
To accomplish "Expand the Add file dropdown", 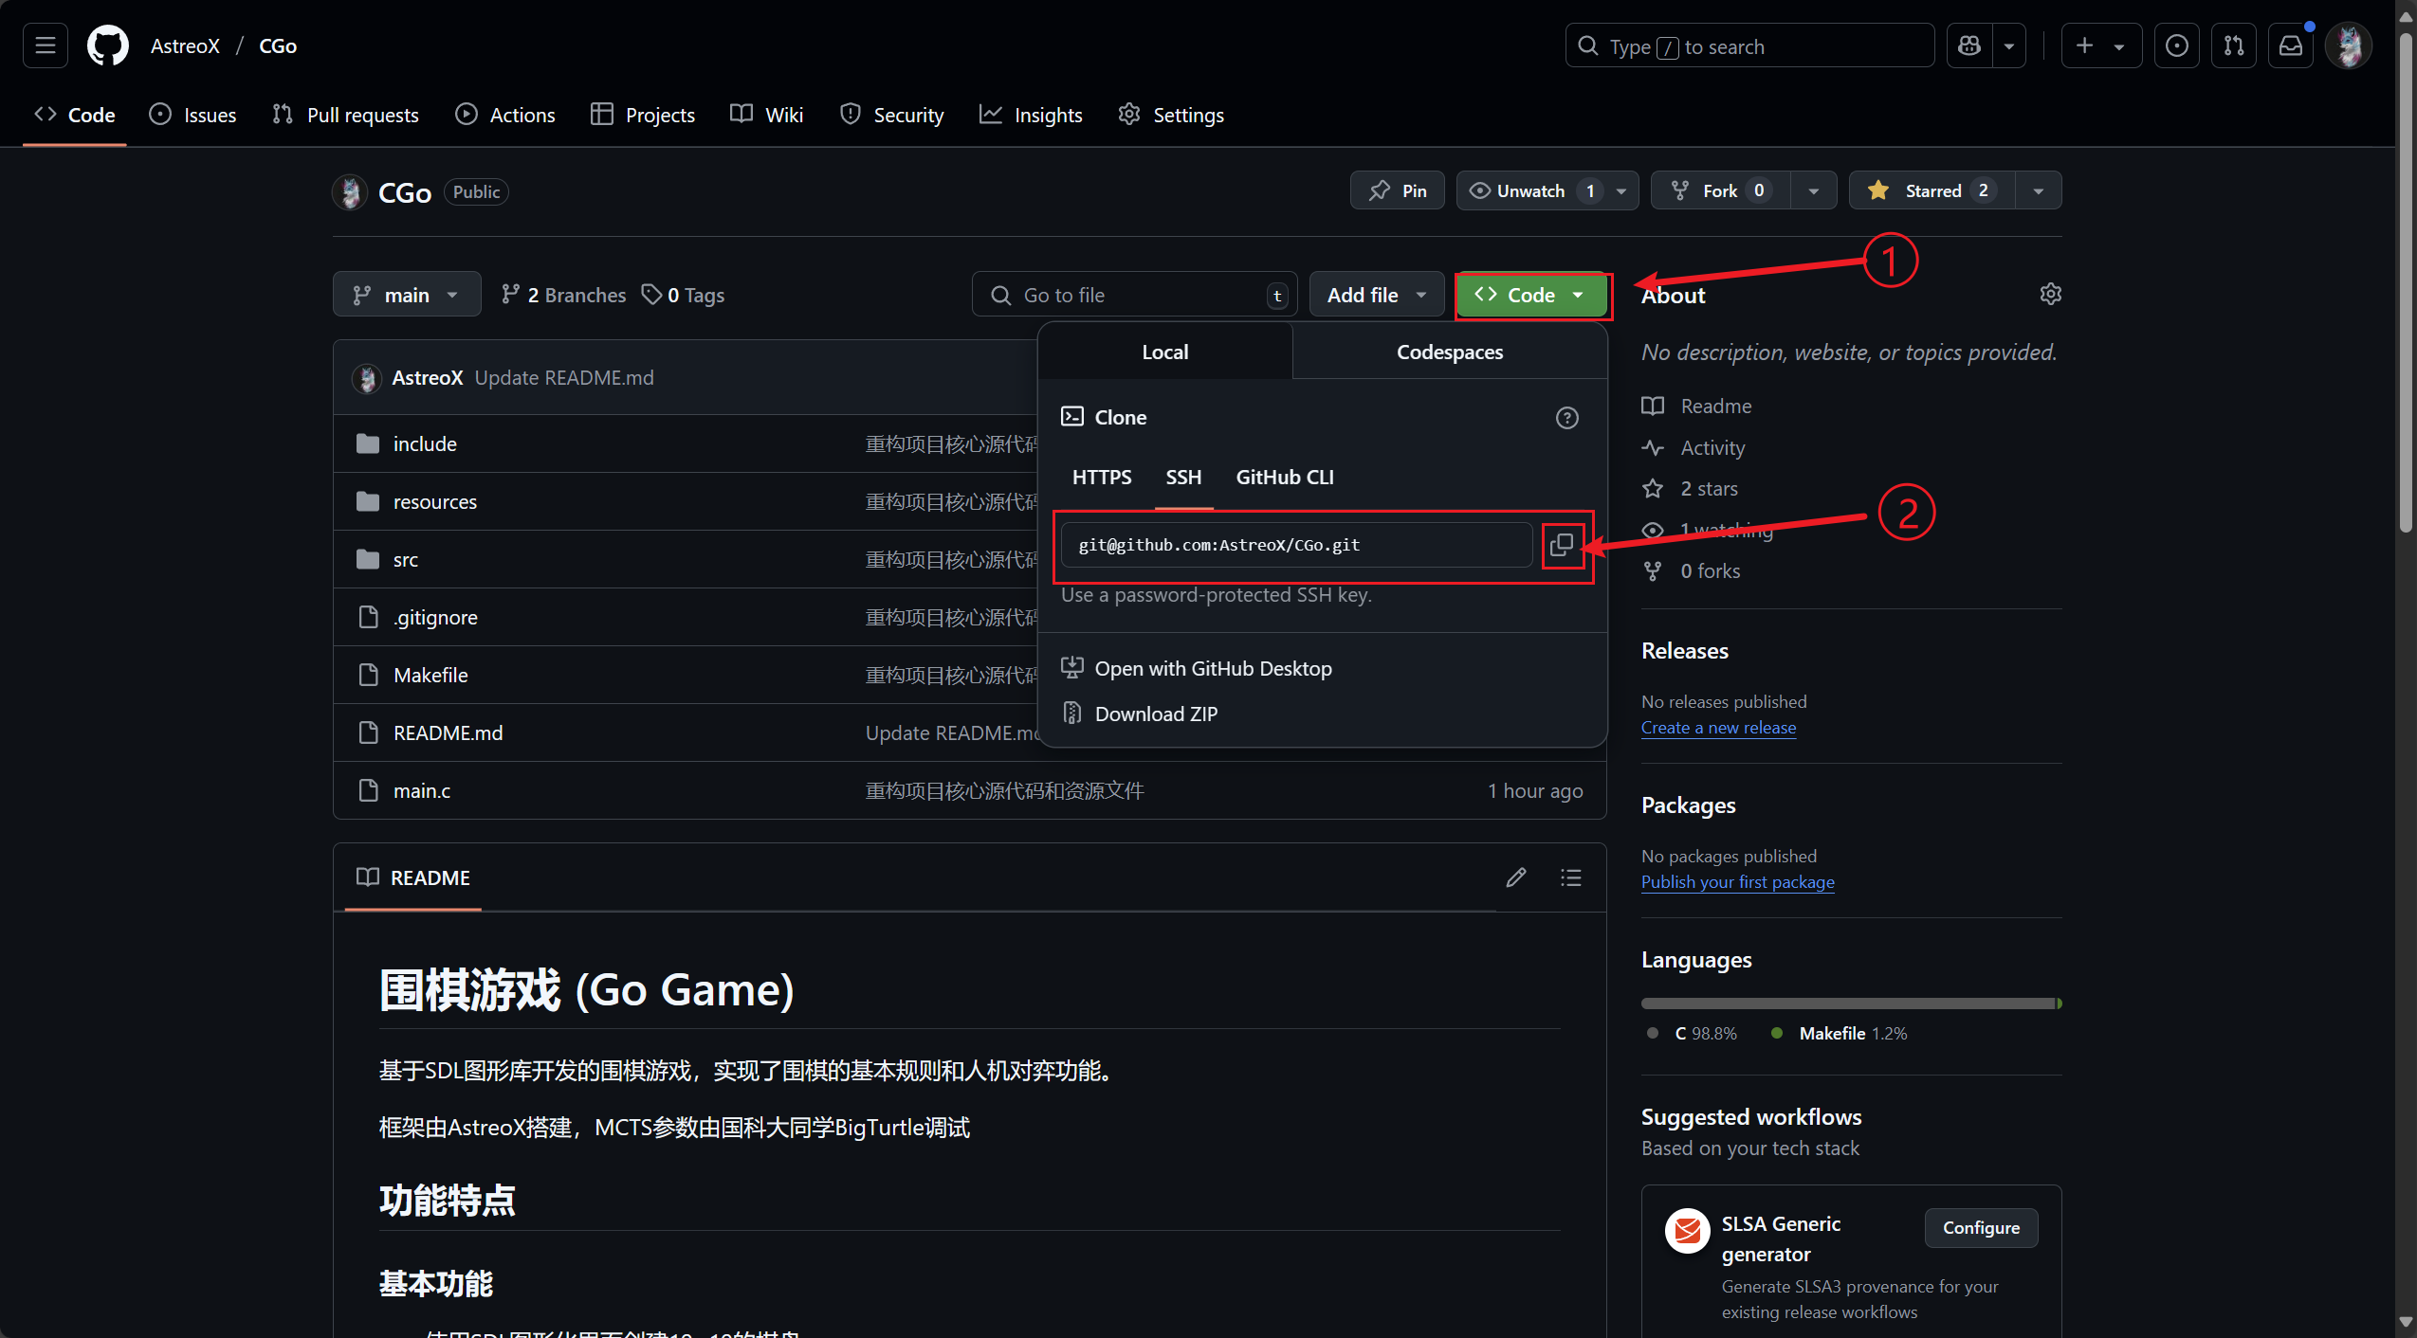I will (1377, 295).
